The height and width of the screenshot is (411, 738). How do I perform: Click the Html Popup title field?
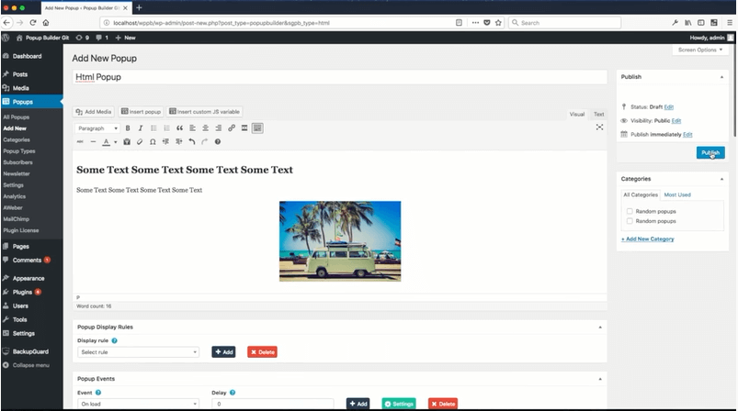[x=339, y=77]
